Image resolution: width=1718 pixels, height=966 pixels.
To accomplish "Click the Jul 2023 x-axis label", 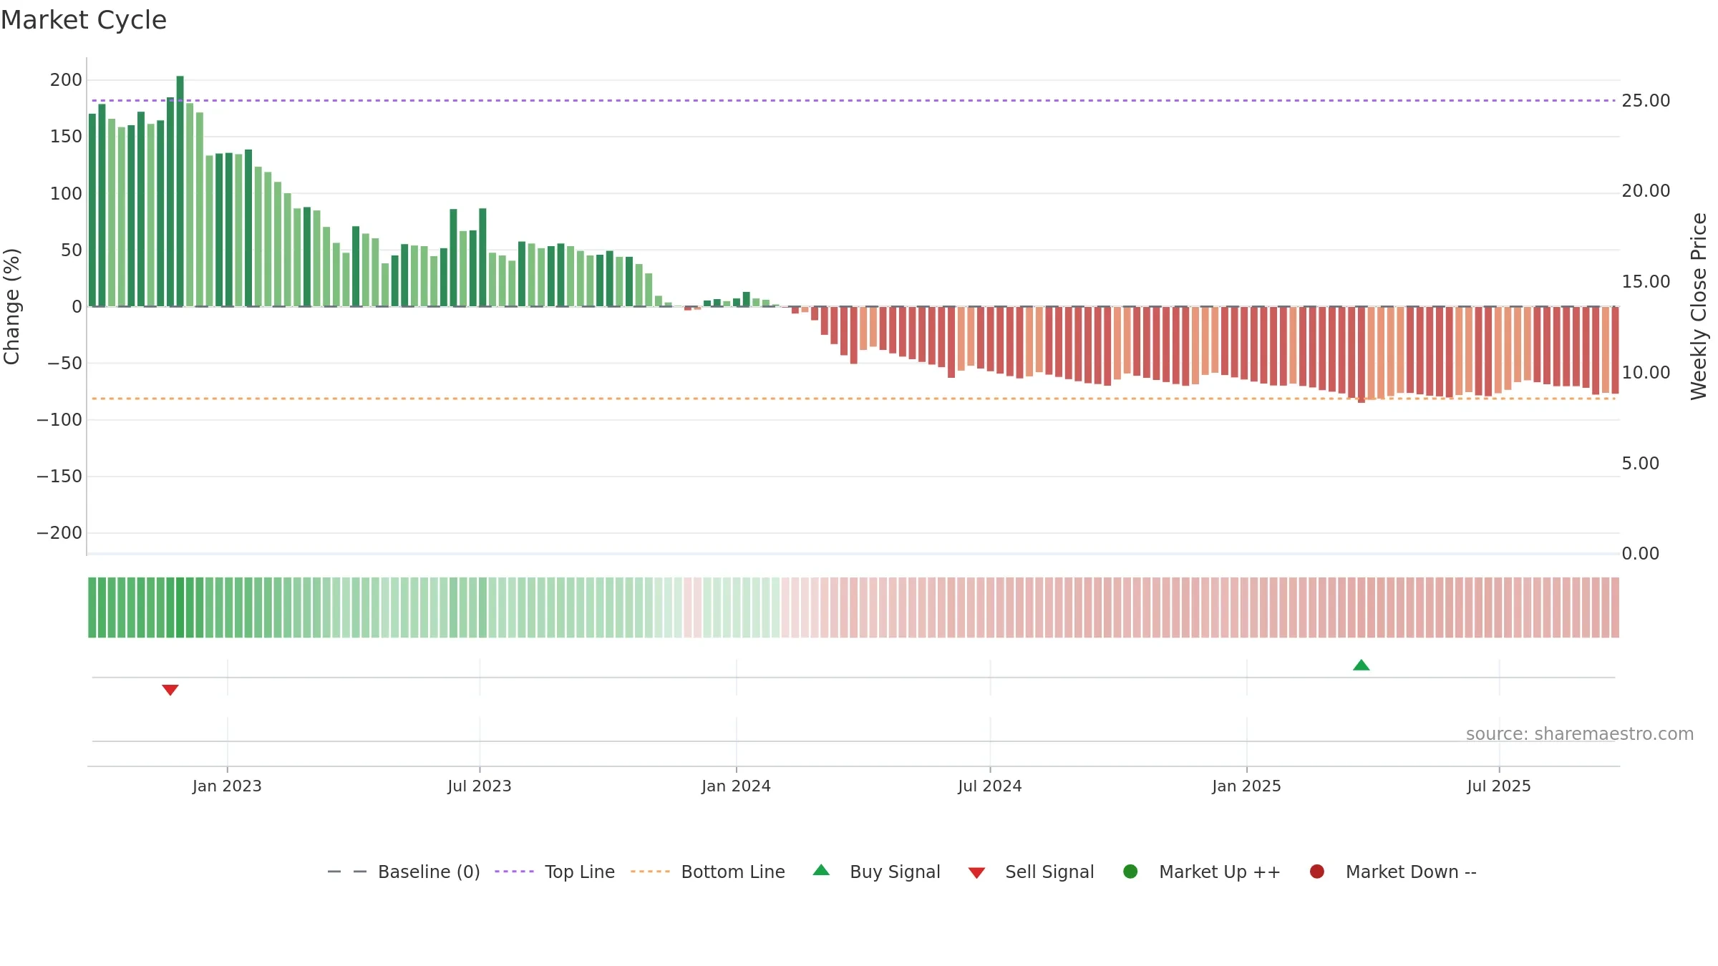I will [x=480, y=786].
